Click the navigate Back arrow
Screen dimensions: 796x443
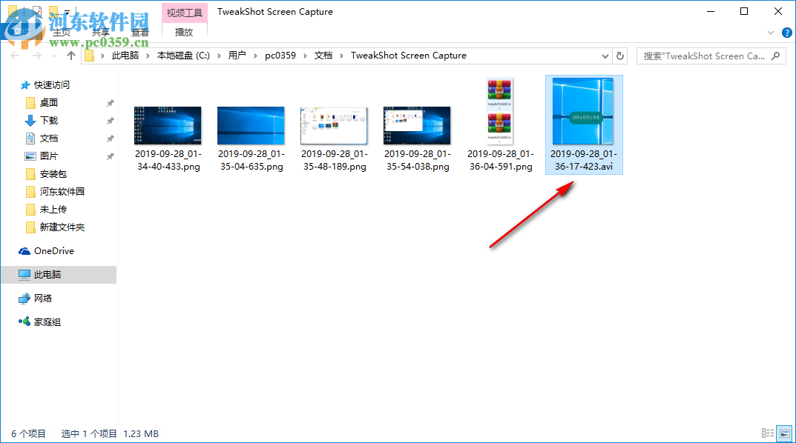pyautogui.click(x=15, y=56)
